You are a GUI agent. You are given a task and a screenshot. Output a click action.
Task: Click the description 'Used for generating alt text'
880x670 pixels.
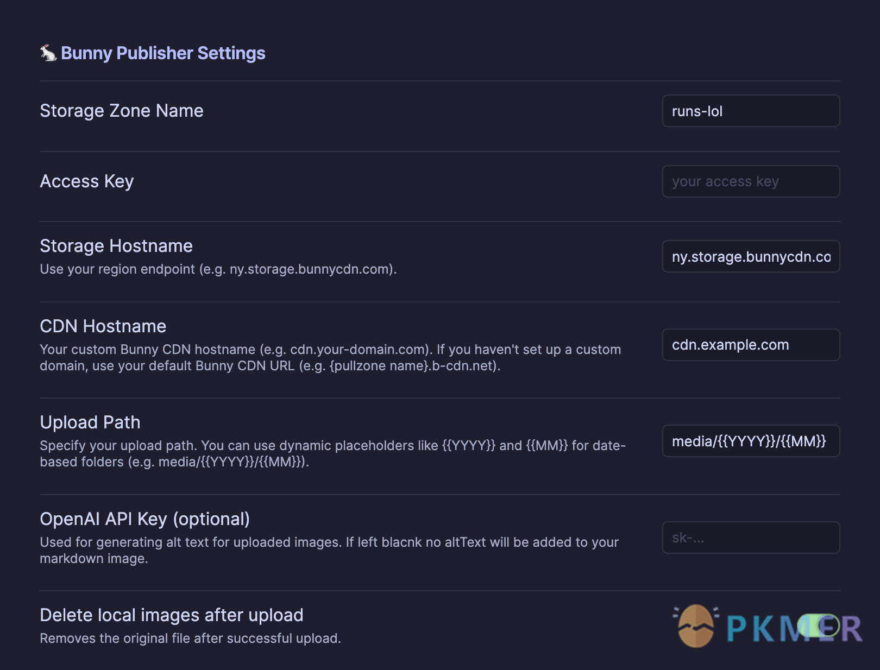329,550
